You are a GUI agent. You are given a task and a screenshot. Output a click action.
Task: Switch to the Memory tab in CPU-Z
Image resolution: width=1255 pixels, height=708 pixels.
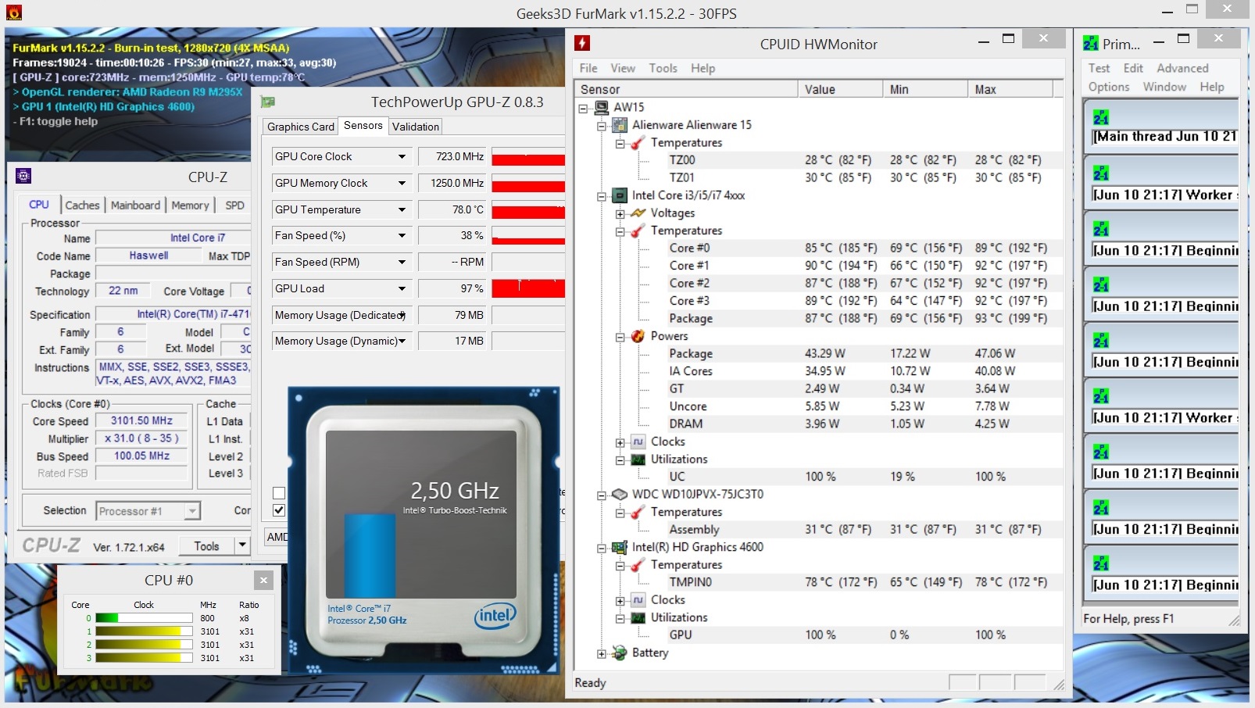[x=190, y=205]
